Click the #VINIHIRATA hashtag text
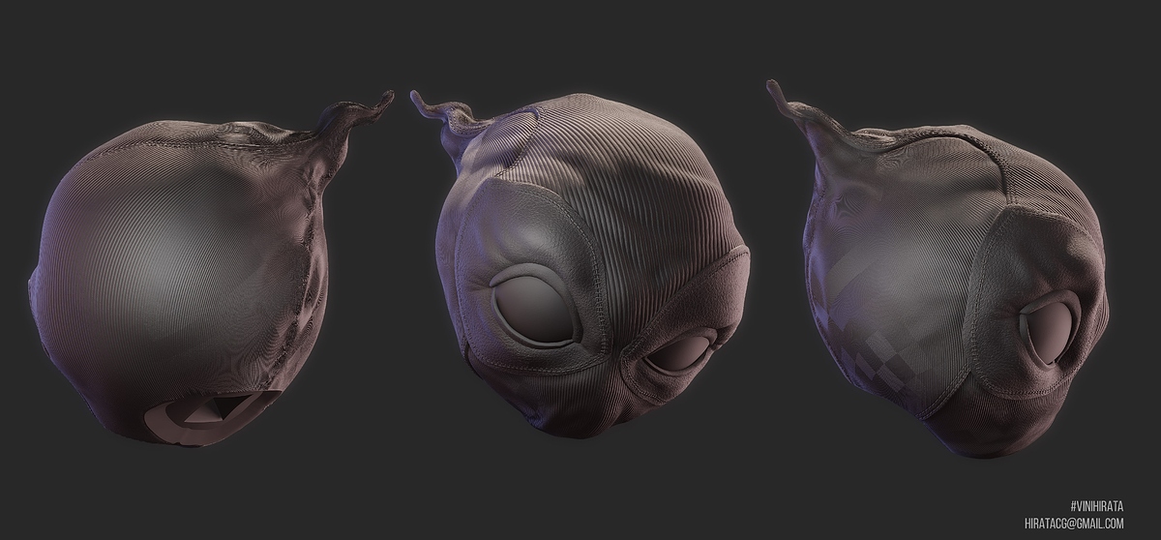The width and height of the screenshot is (1161, 540). coord(1096,508)
